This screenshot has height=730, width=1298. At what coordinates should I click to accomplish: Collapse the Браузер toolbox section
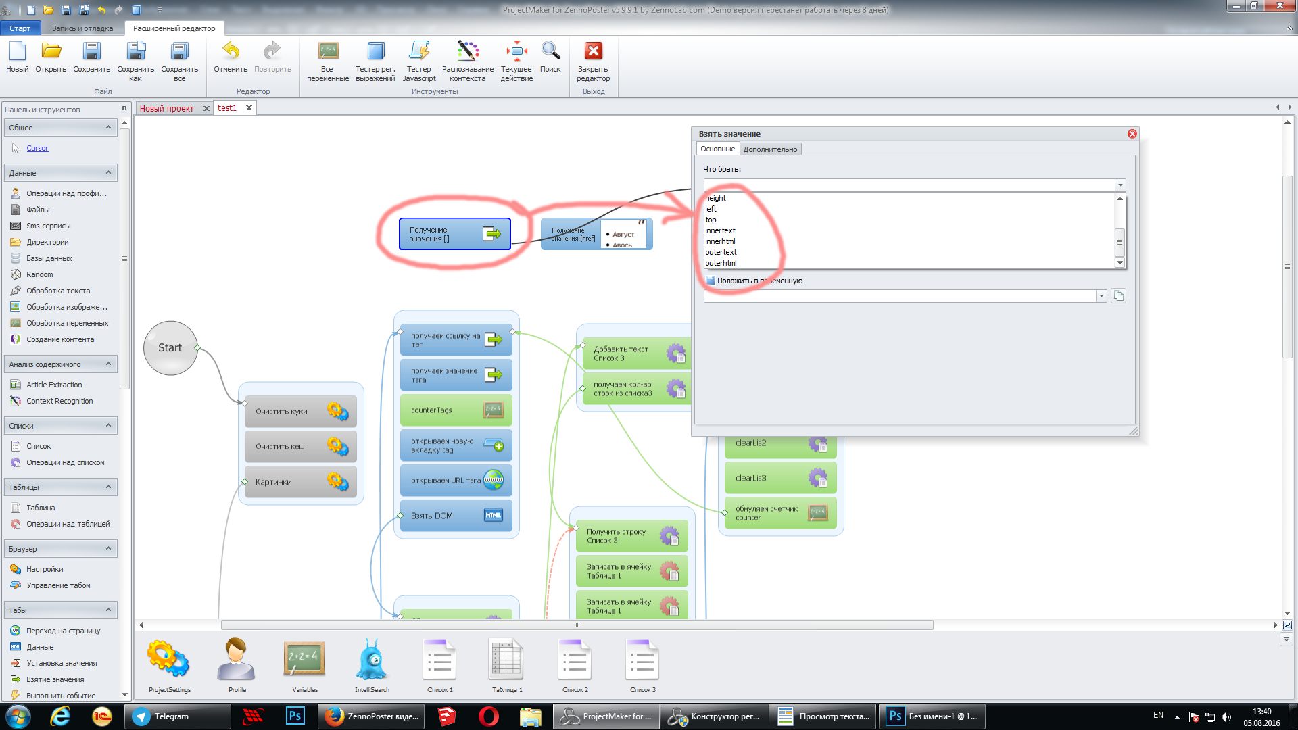click(x=108, y=548)
